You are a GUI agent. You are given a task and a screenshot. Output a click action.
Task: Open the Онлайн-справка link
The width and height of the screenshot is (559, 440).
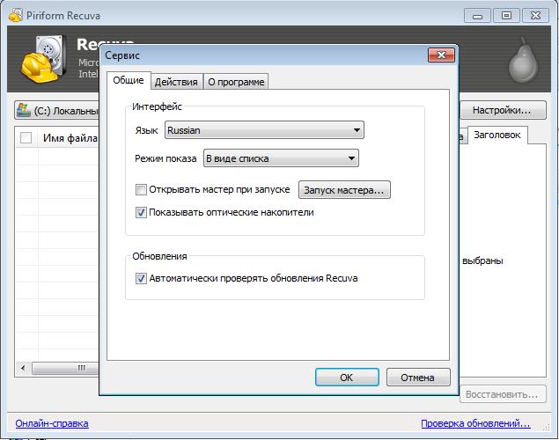pyautogui.click(x=52, y=423)
